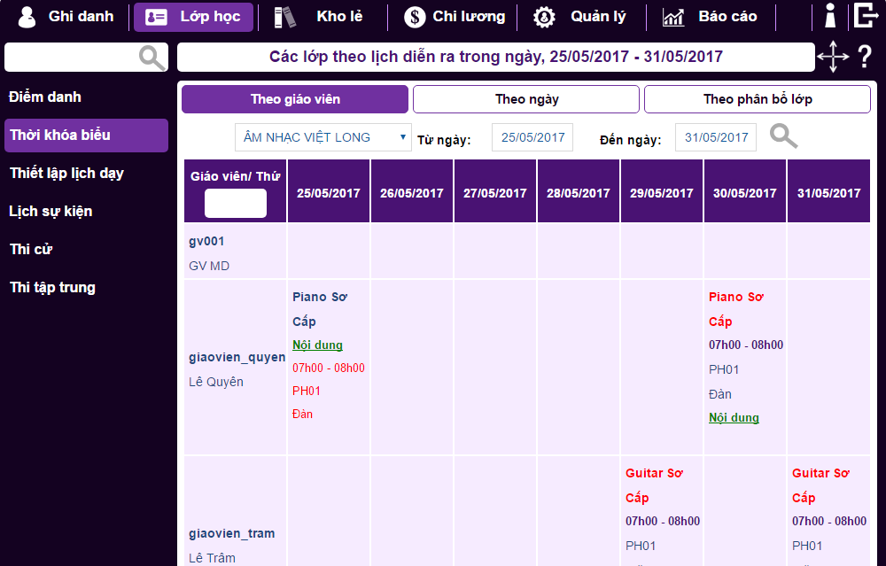Select Theo giáo viên tab
This screenshot has width=886, height=566.
click(x=295, y=99)
